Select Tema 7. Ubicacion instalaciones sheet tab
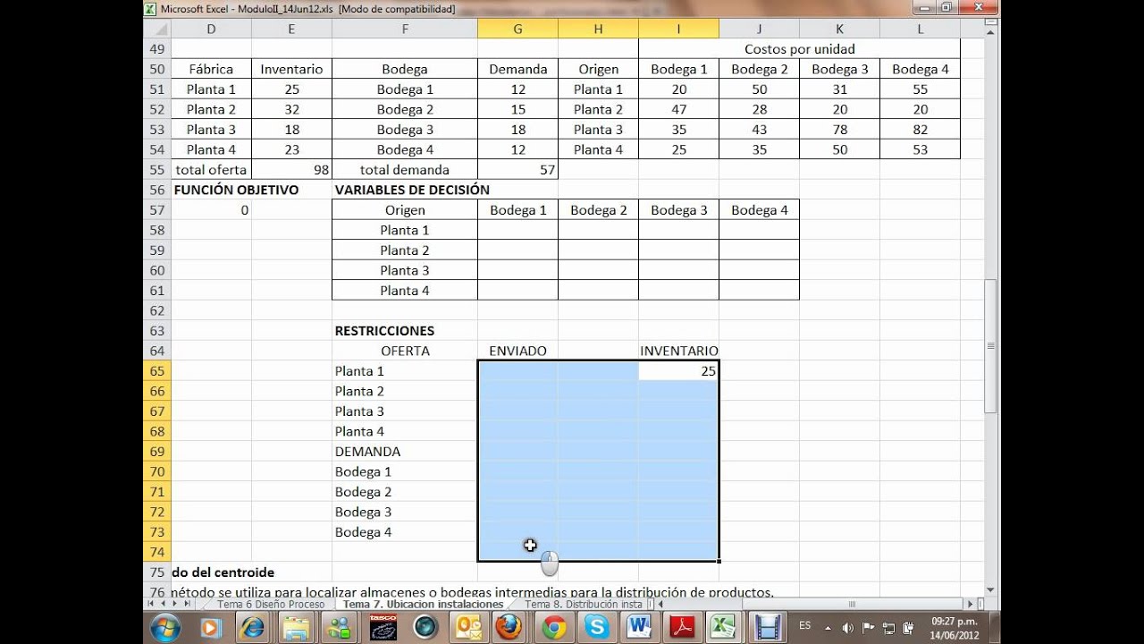The height and width of the screenshot is (644, 1144). coord(423,604)
